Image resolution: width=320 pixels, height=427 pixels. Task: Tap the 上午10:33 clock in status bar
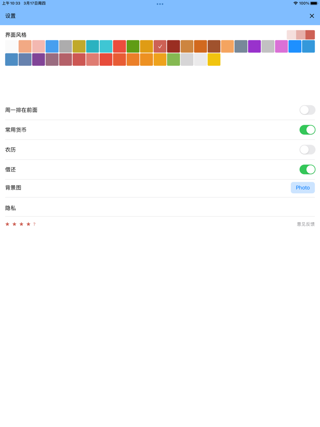(11, 3)
